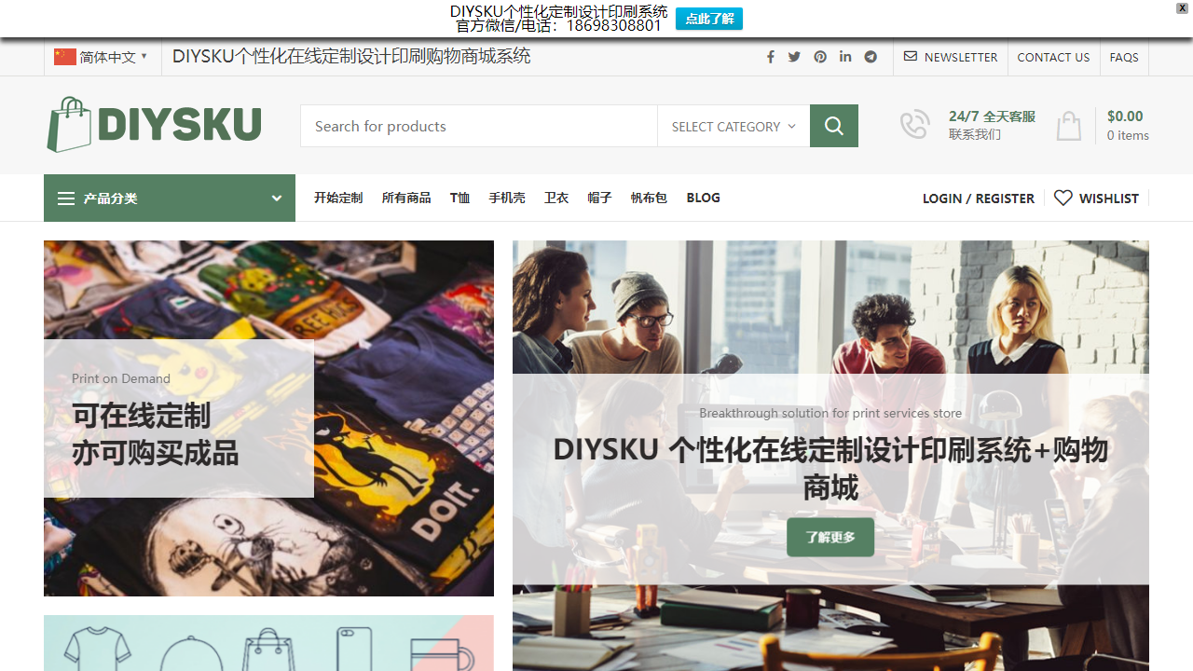Click the shopping bag cart icon
The width and height of the screenshot is (1193, 671).
[x=1069, y=126]
